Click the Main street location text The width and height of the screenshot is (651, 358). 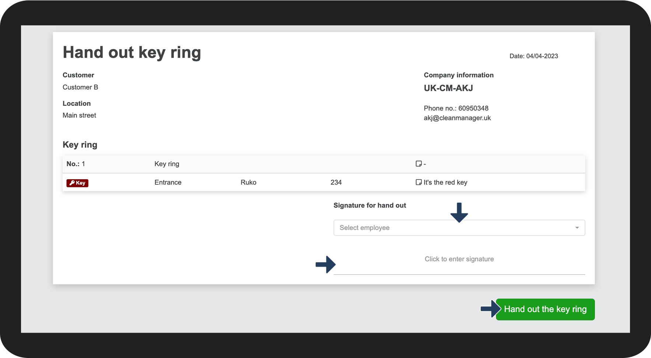click(79, 115)
